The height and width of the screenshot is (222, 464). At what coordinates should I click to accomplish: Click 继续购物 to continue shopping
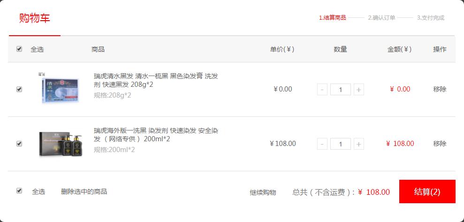coord(263,193)
